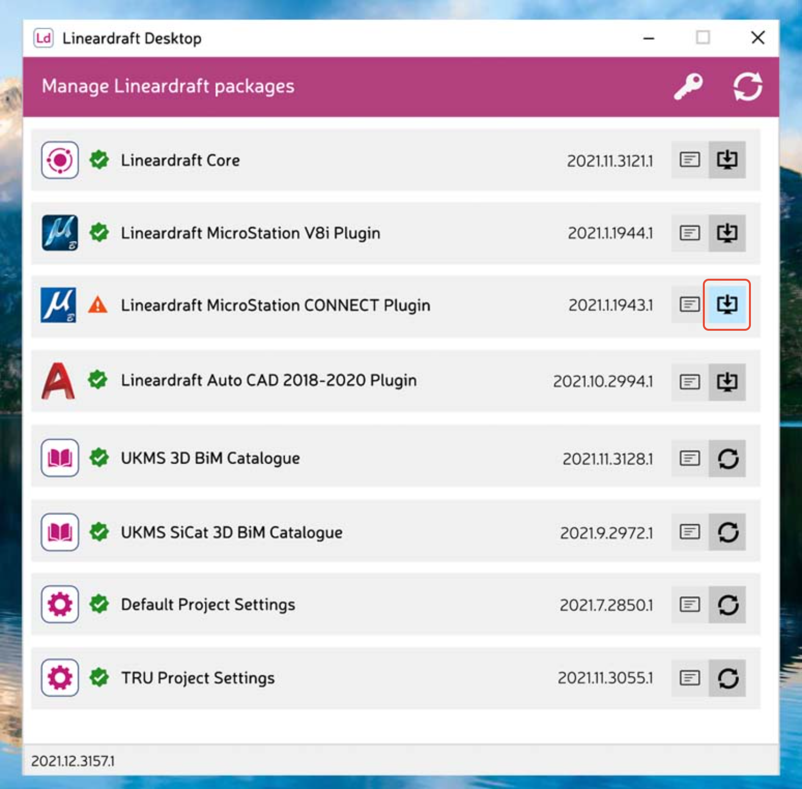Select the Lineardraft MicroStation V8i Plugin text
Image resolution: width=802 pixels, height=789 pixels.
tap(251, 233)
